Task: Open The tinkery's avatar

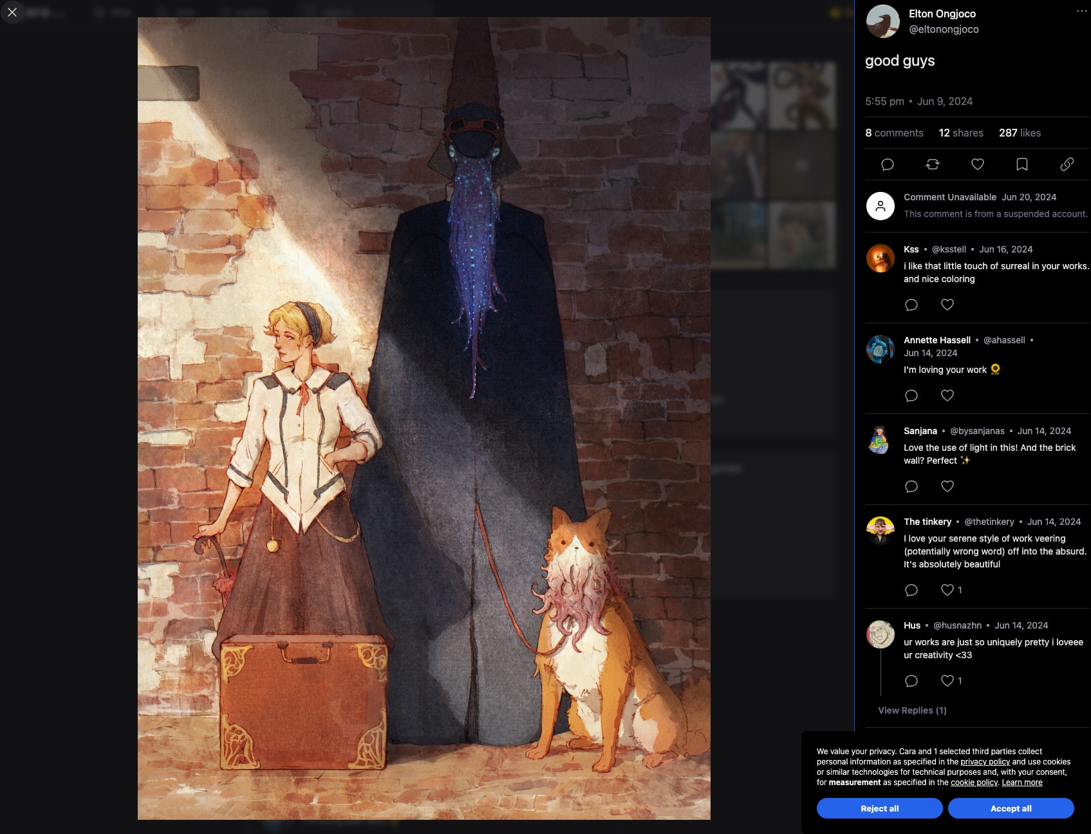Action: (x=881, y=531)
